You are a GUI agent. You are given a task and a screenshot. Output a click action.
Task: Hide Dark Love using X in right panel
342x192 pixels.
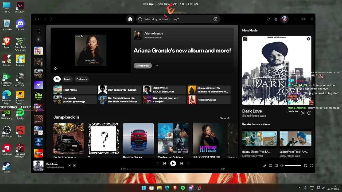click(x=303, y=113)
